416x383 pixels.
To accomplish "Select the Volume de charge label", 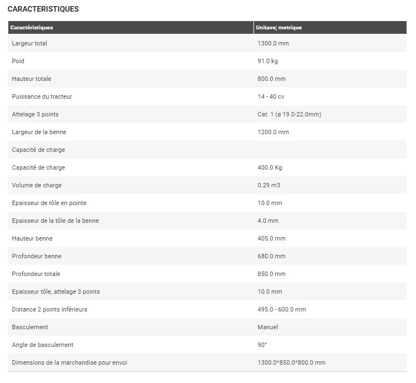I will pos(37,185).
